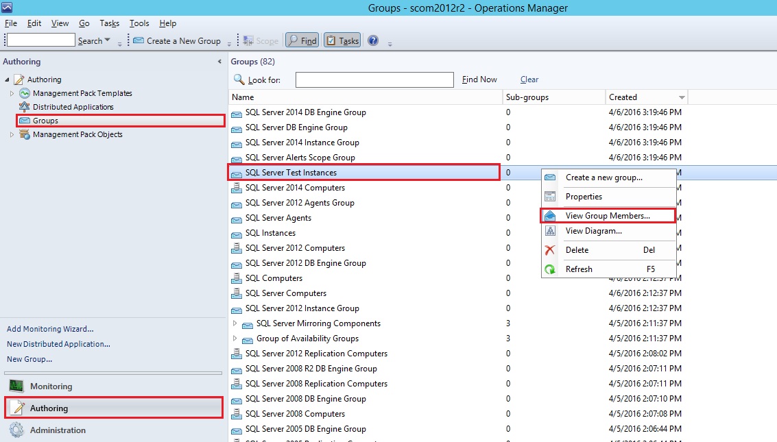This screenshot has height=442, width=777.
Task: Switch to the Administration workspace
Action: tap(113, 430)
